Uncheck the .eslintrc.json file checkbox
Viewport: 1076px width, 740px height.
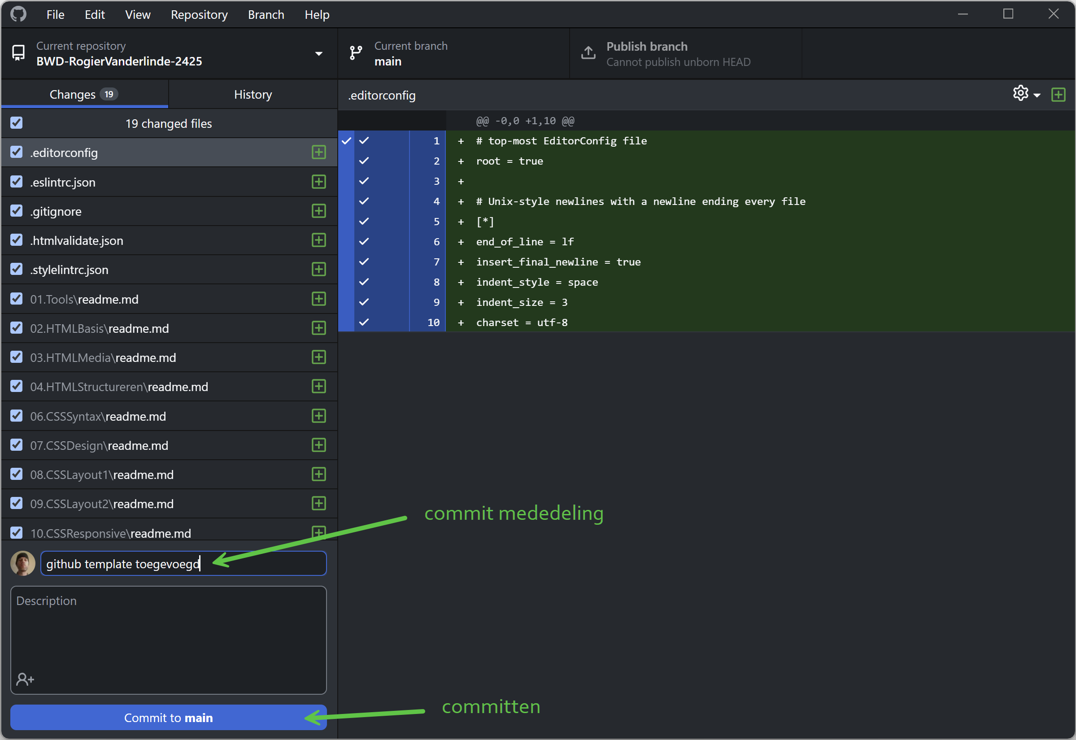(17, 182)
